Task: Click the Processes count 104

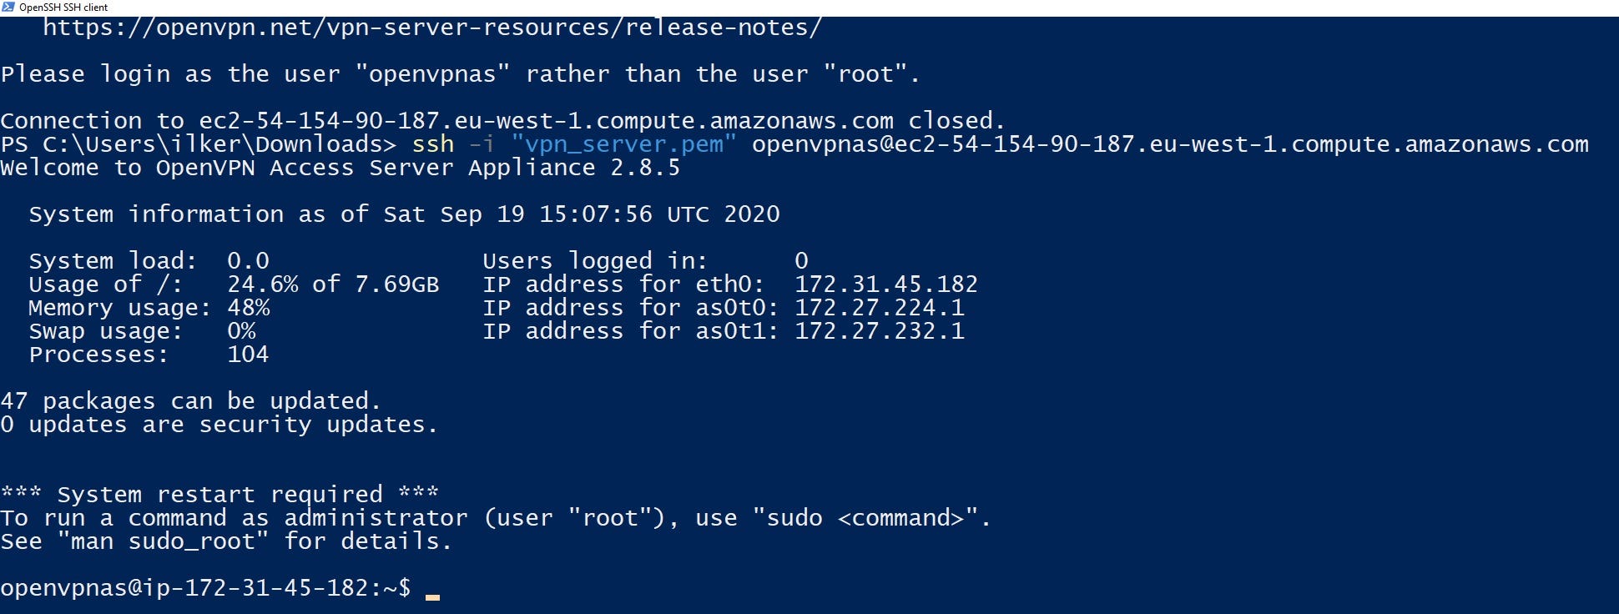Action: click(x=248, y=355)
